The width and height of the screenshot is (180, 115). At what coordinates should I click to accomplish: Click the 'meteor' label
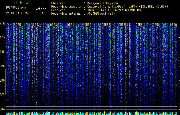pos(41,9)
